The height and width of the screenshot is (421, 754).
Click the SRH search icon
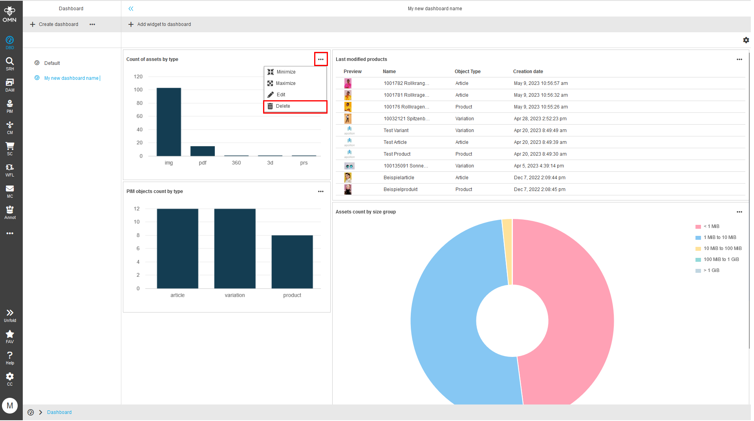(x=10, y=63)
